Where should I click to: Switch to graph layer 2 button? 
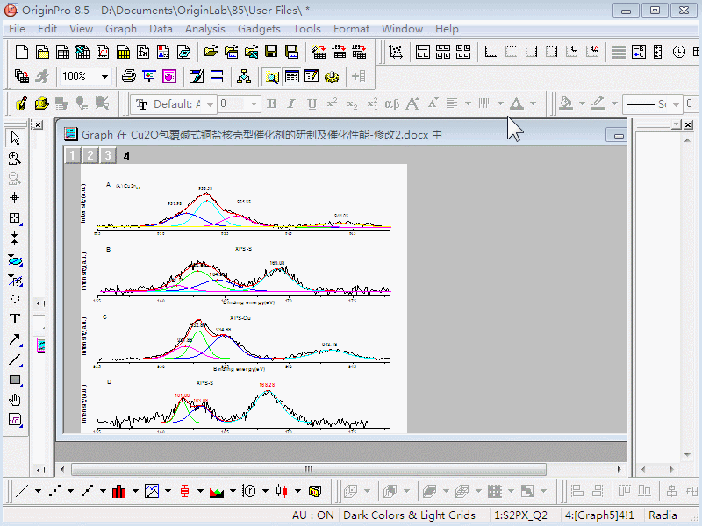[90, 156]
